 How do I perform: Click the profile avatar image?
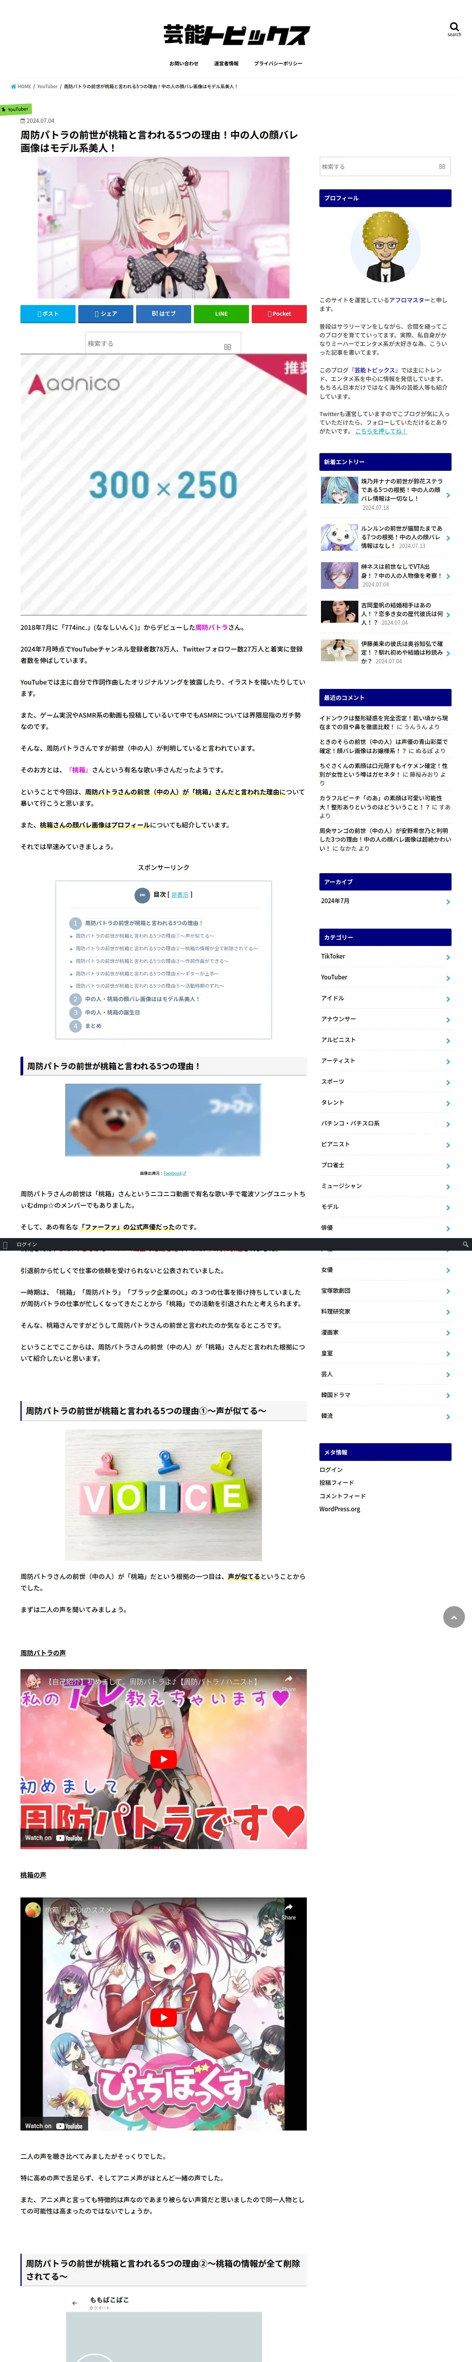click(x=385, y=247)
